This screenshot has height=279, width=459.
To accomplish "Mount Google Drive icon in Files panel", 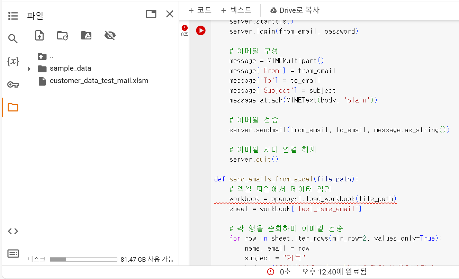I will tap(86, 35).
